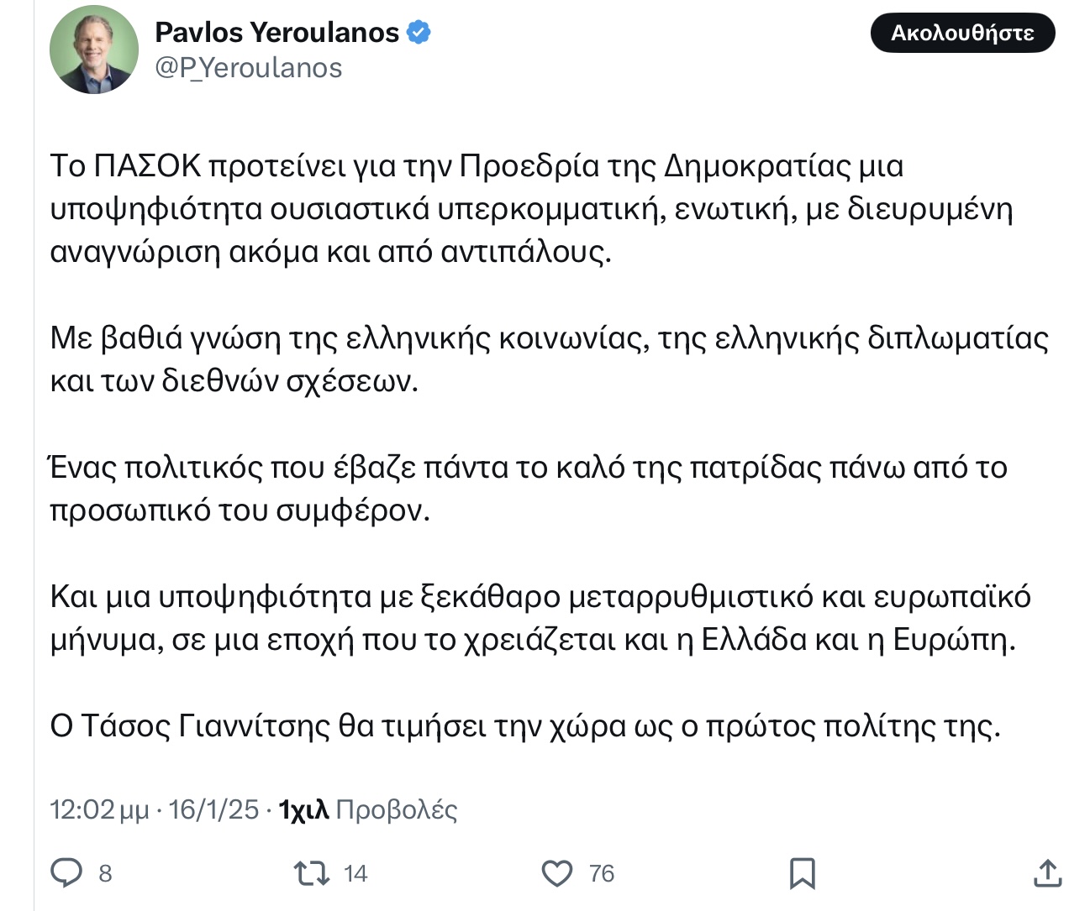
Task: Like the tweet with the heart icon
Action: point(556,873)
